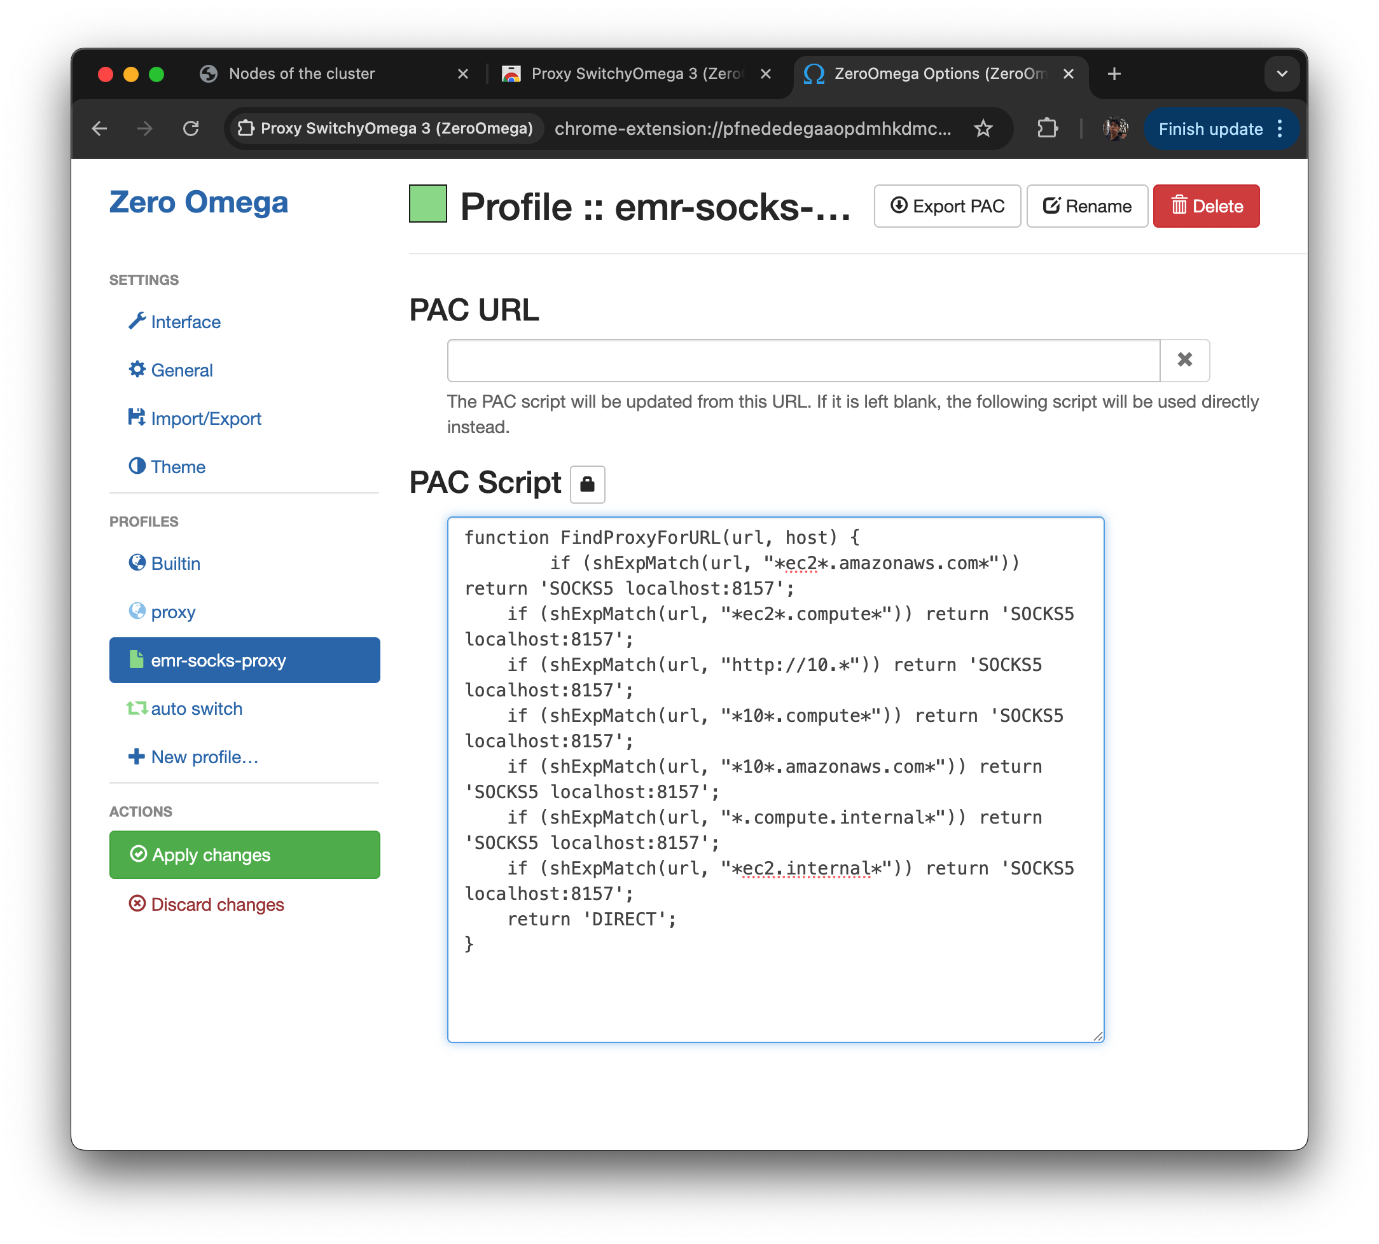Expand the Chrome tab search dropdown
Viewport: 1379px width, 1244px height.
[1281, 74]
